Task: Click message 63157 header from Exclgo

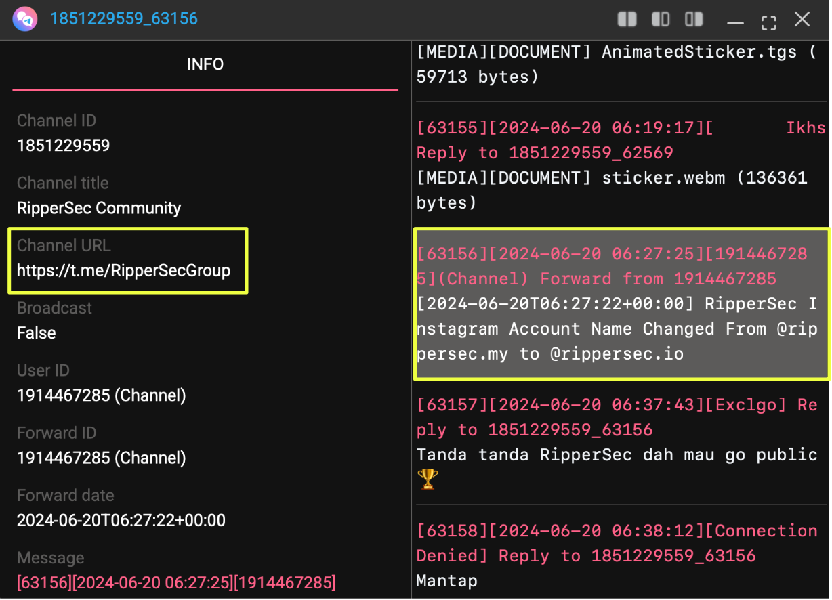Action: pyautogui.click(x=617, y=417)
